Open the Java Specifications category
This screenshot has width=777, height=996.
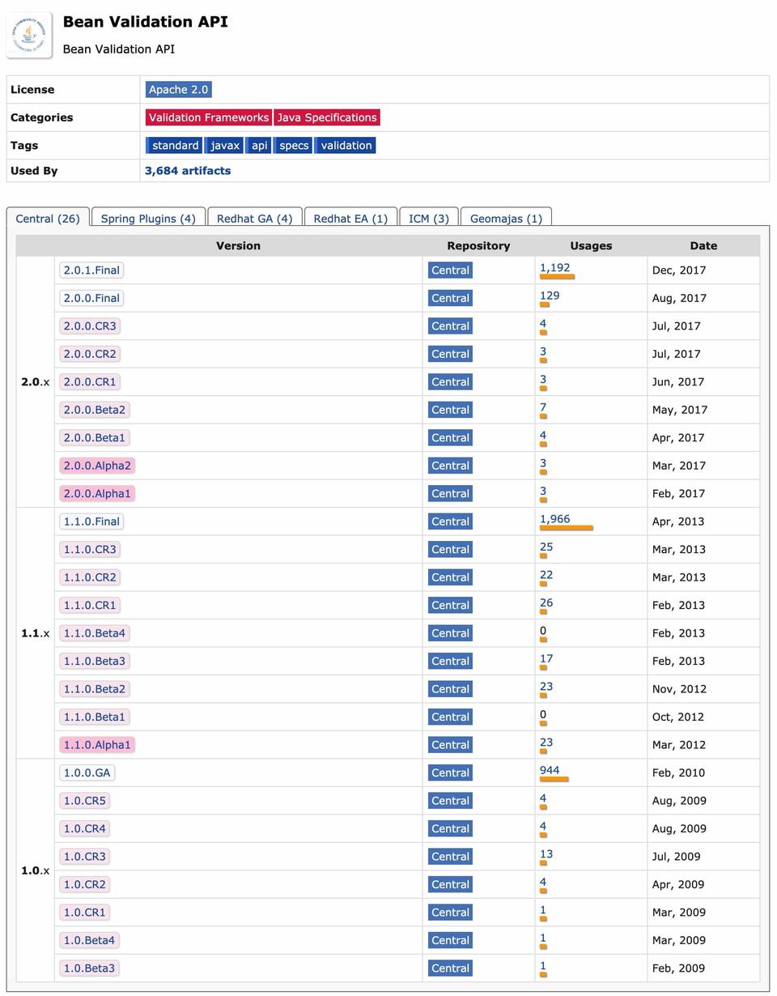[x=326, y=117]
